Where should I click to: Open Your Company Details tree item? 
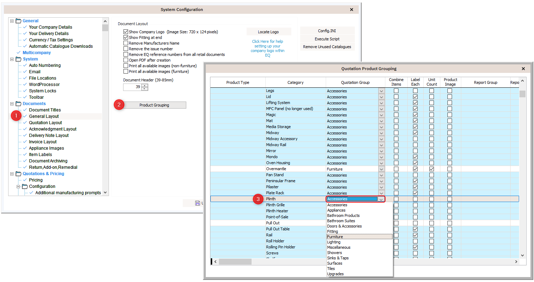(50, 27)
